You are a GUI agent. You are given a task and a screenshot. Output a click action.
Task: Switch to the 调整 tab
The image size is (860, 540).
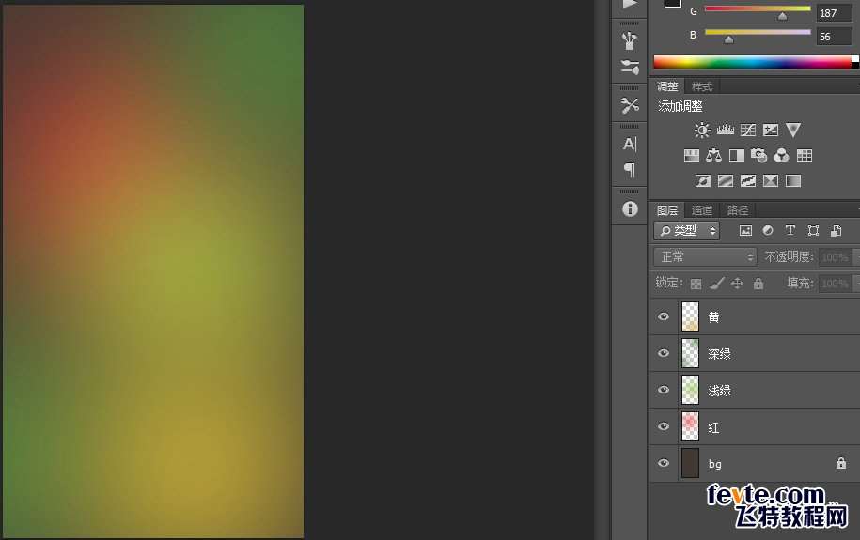coord(667,86)
